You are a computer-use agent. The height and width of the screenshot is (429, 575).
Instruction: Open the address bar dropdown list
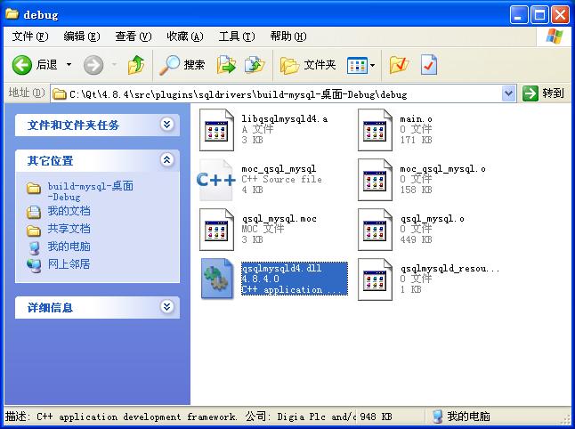pyautogui.click(x=508, y=93)
